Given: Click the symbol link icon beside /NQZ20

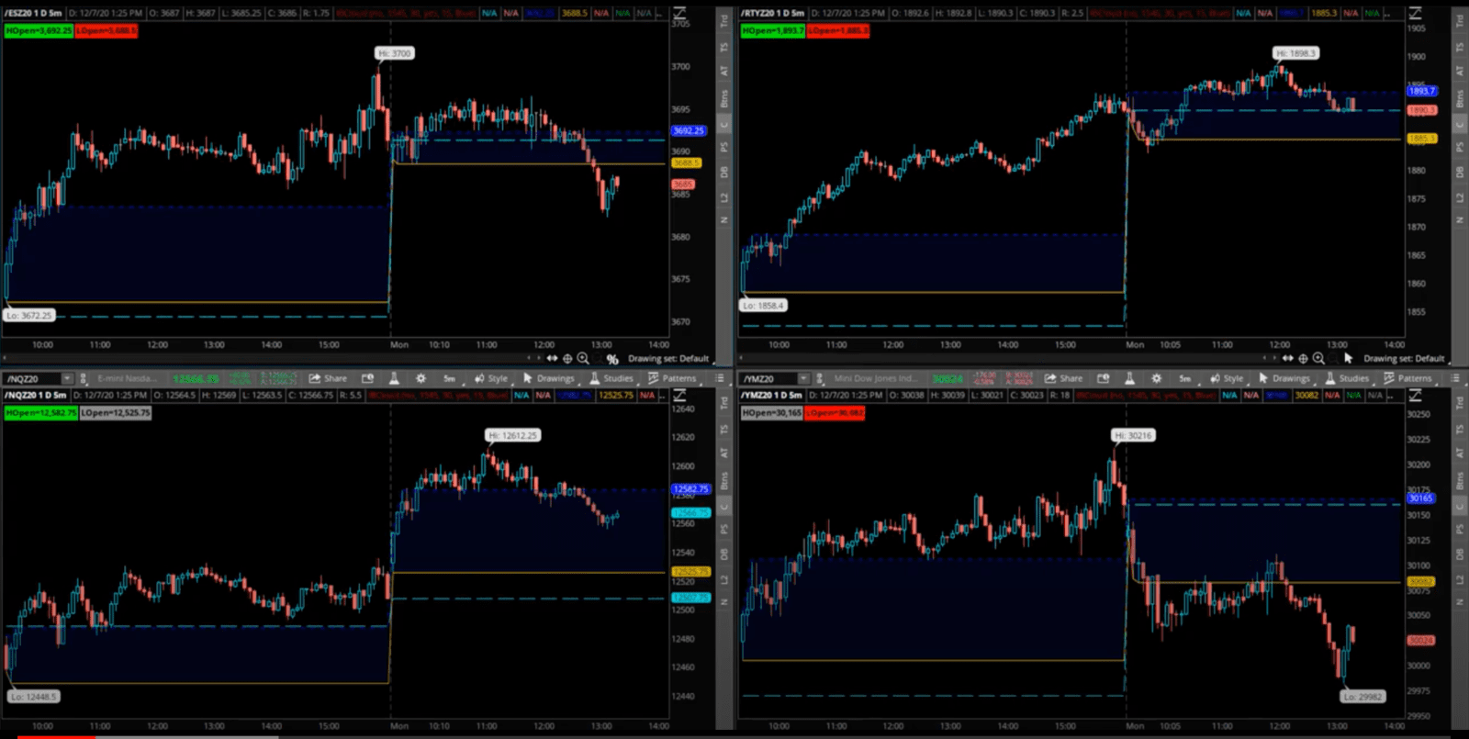Looking at the screenshot, I should [x=84, y=378].
